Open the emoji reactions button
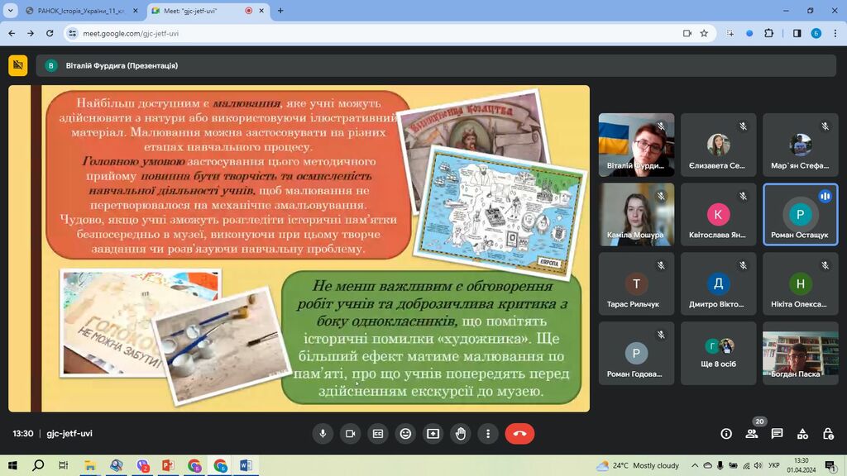Viewport: 847px width, 476px height. coord(405,434)
